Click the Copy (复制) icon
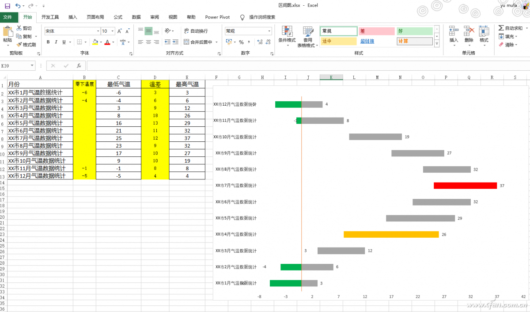The image size is (530, 312). pos(19,36)
